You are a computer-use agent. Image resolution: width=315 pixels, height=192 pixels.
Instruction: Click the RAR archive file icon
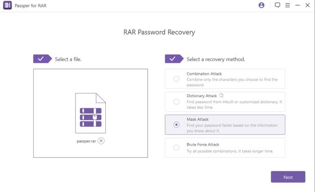[90, 113]
